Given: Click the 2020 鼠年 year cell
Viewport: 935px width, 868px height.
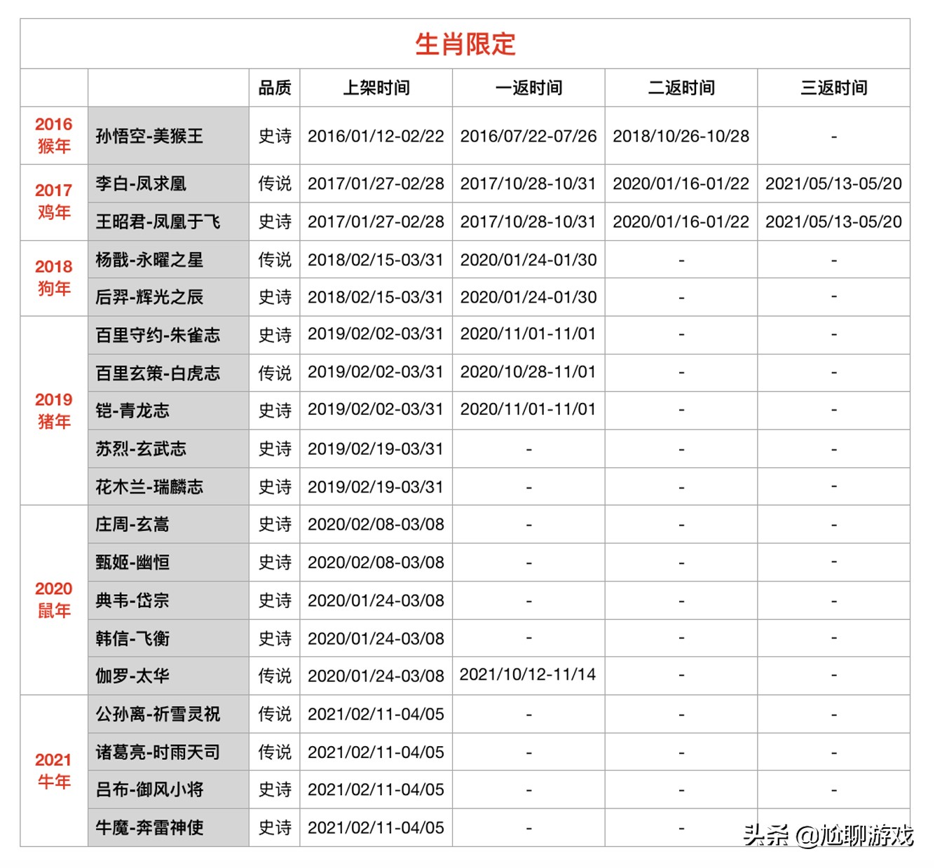Looking at the screenshot, I should pyautogui.click(x=54, y=600).
